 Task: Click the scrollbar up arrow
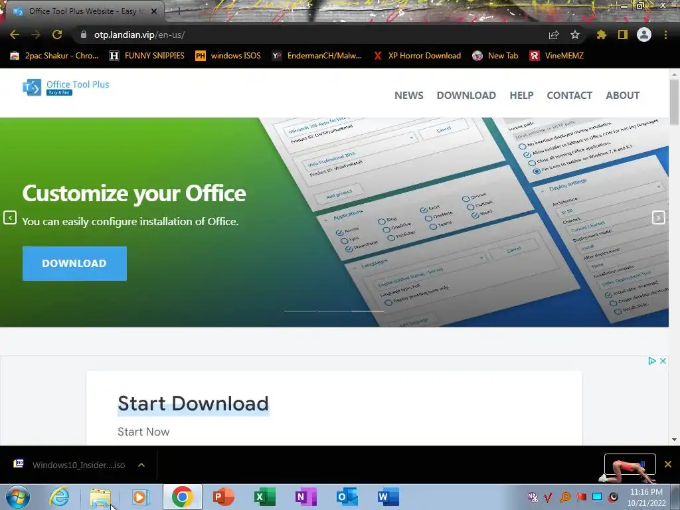pos(675,74)
